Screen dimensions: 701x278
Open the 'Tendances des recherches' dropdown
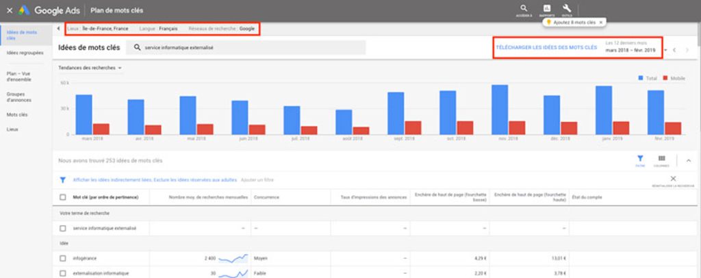tap(90, 68)
